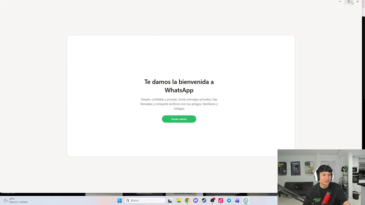Select the WhatsApp icon in the taskbar

[x=246, y=200]
